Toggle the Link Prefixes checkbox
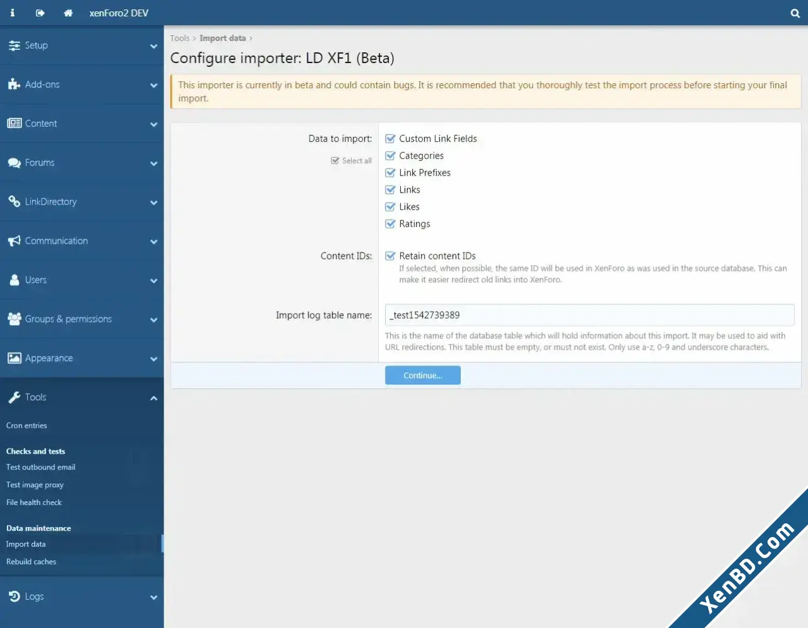The image size is (808, 628). click(x=390, y=173)
